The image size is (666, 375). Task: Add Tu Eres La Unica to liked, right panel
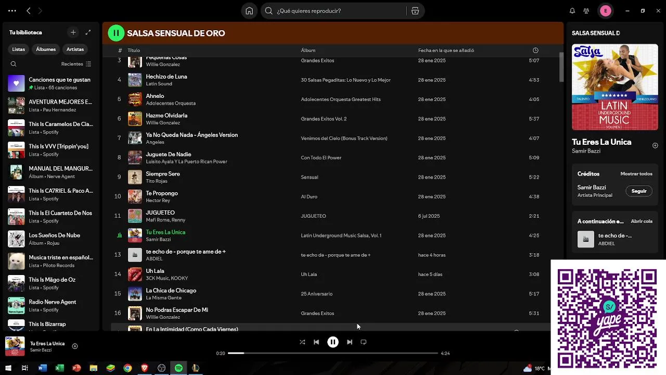[x=655, y=145]
